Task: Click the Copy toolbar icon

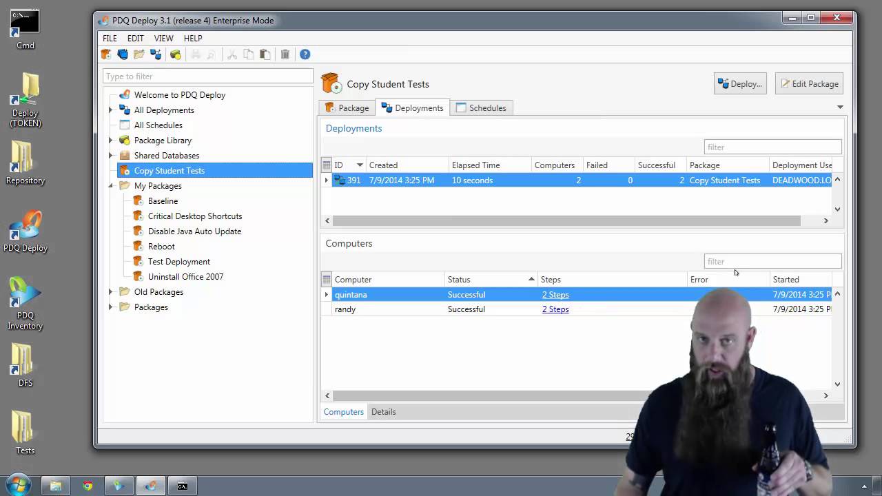Action: point(248,54)
